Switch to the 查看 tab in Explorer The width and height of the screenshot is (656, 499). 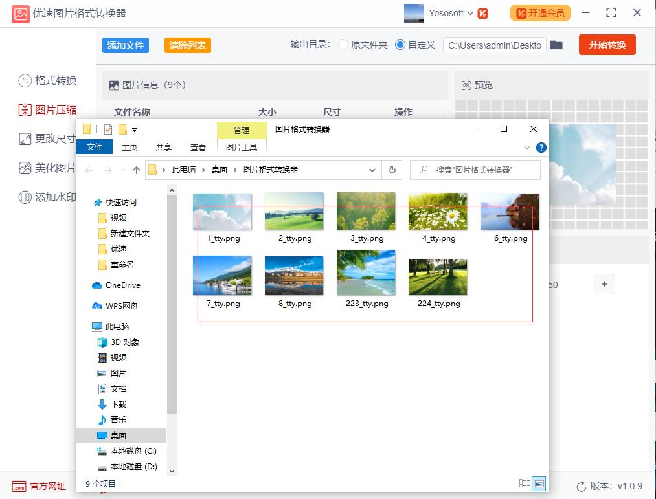pyautogui.click(x=198, y=147)
